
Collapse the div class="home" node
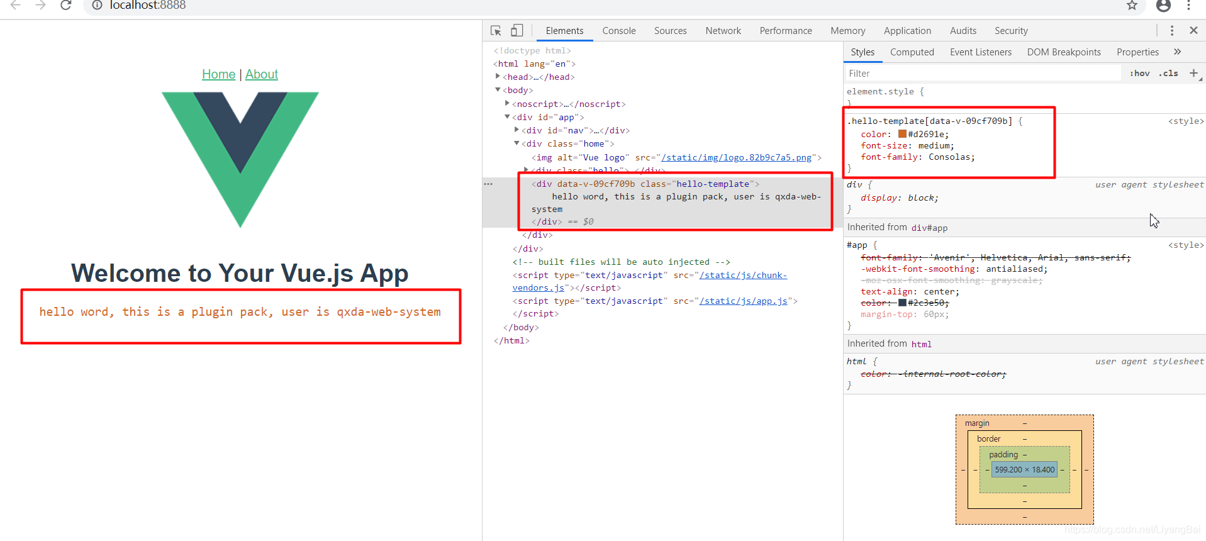516,143
